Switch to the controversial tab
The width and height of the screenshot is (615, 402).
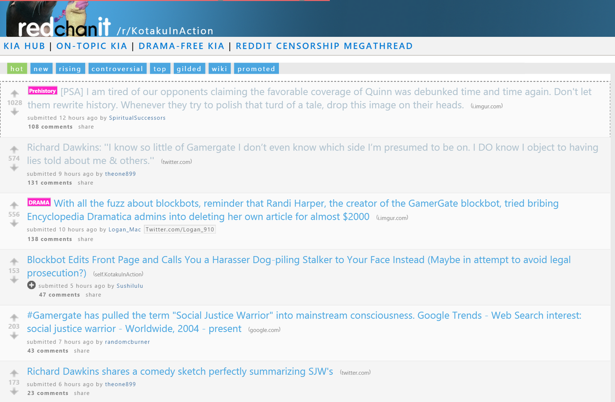[117, 69]
